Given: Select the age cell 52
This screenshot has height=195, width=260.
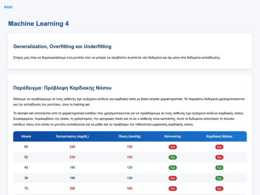Looking at the screenshot, I should point(26,157).
